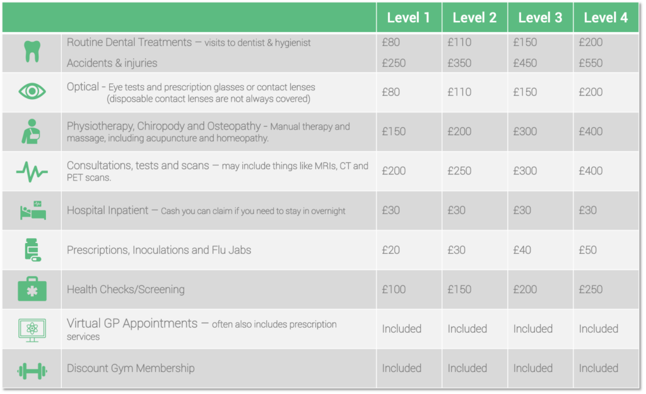Screen dimensions: 646x394
Task: Select the physiotherapy person-with-sling icon
Action: coord(32,131)
